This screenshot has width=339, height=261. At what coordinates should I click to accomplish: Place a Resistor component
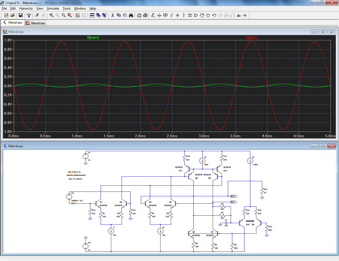click(172, 15)
